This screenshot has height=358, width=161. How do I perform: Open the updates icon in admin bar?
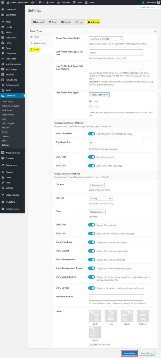[33, 2]
